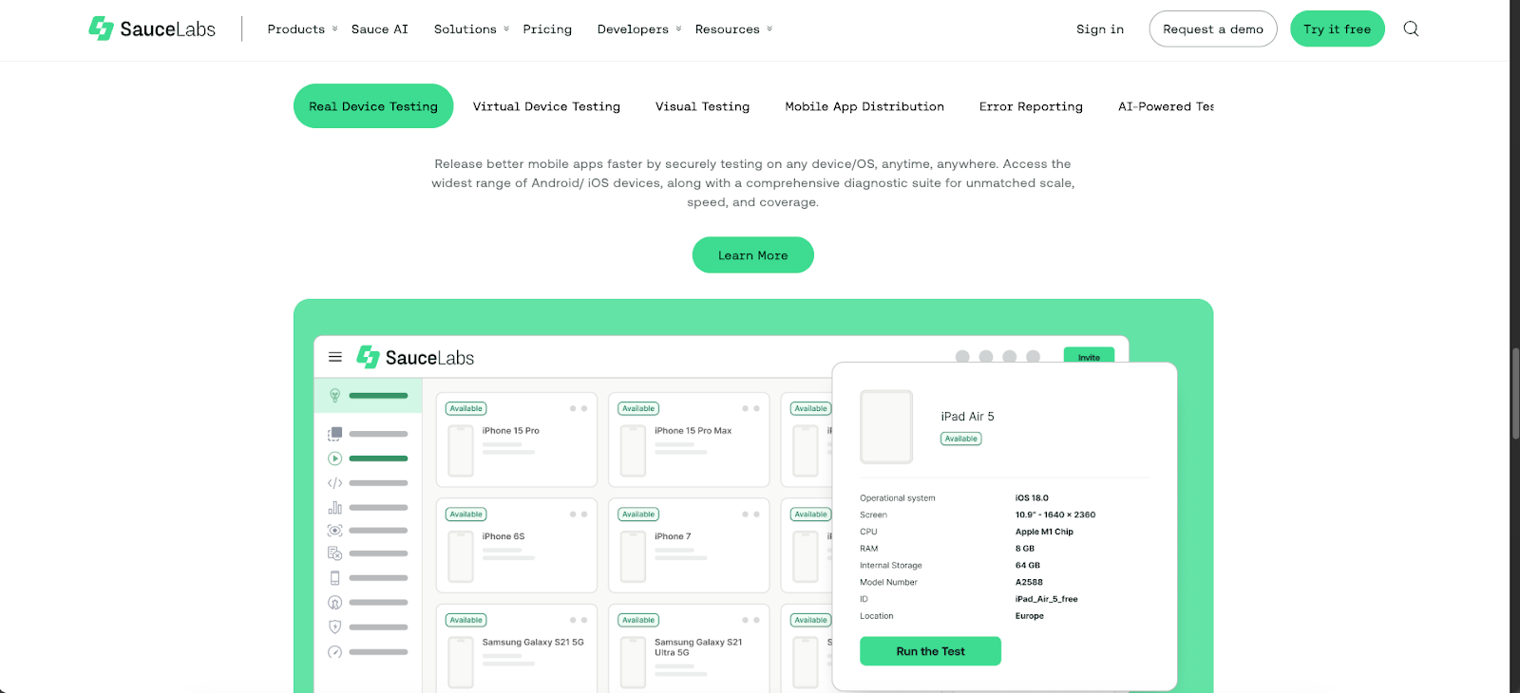Open the Sauce AI page
1520x693 pixels.
click(380, 29)
